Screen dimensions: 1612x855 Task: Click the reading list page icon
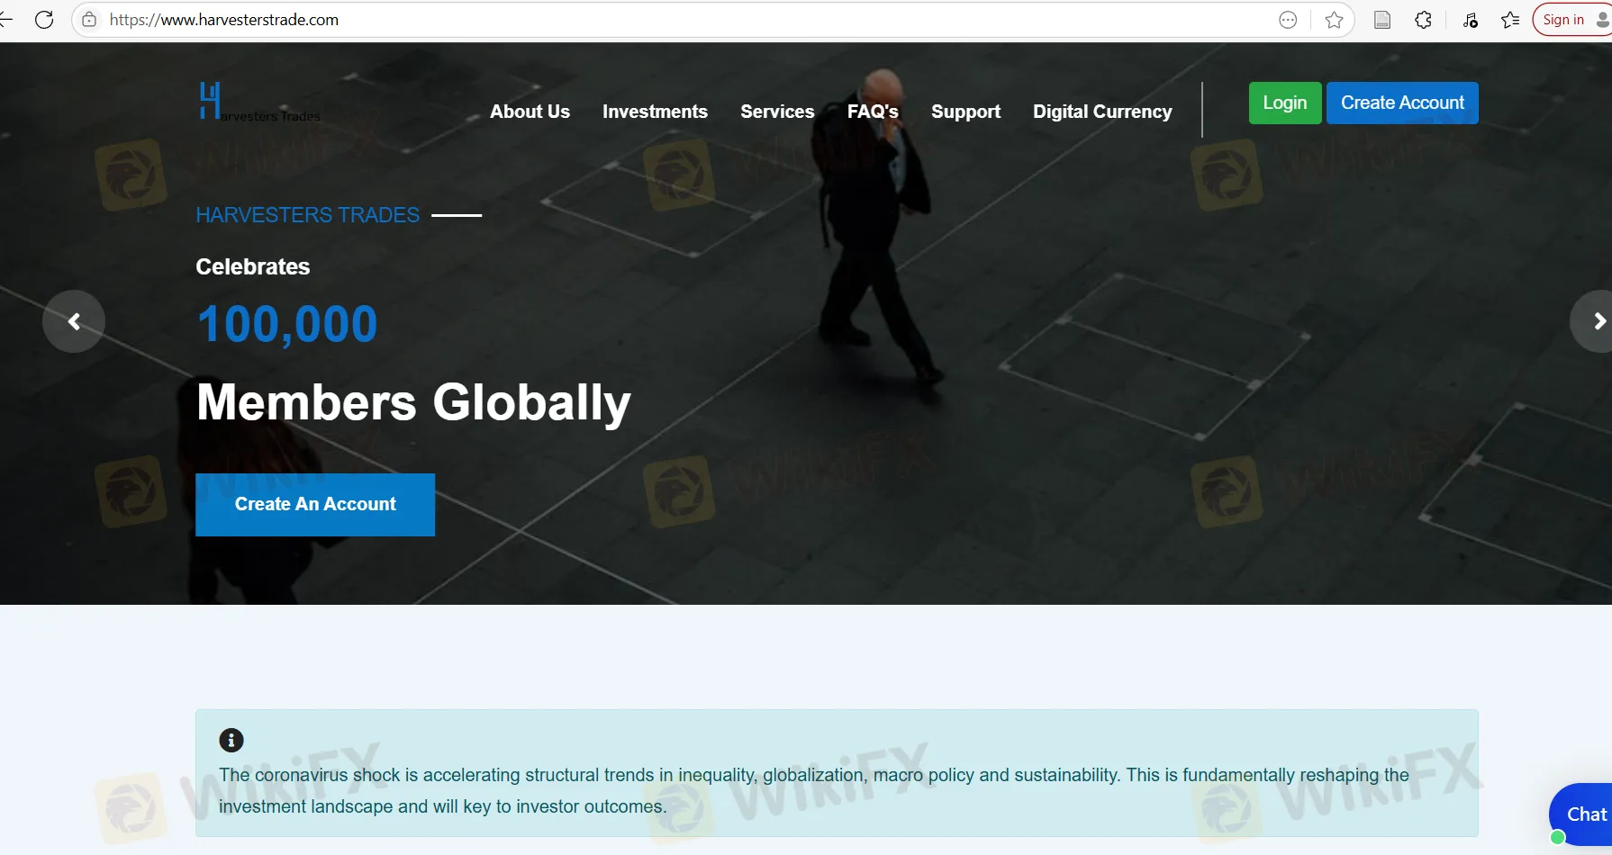coord(1382,19)
